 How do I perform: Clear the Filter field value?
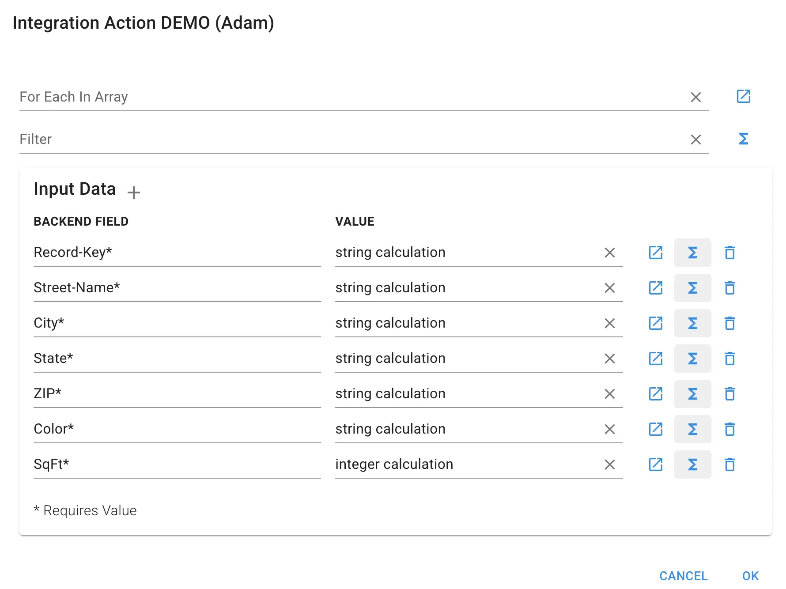(696, 140)
